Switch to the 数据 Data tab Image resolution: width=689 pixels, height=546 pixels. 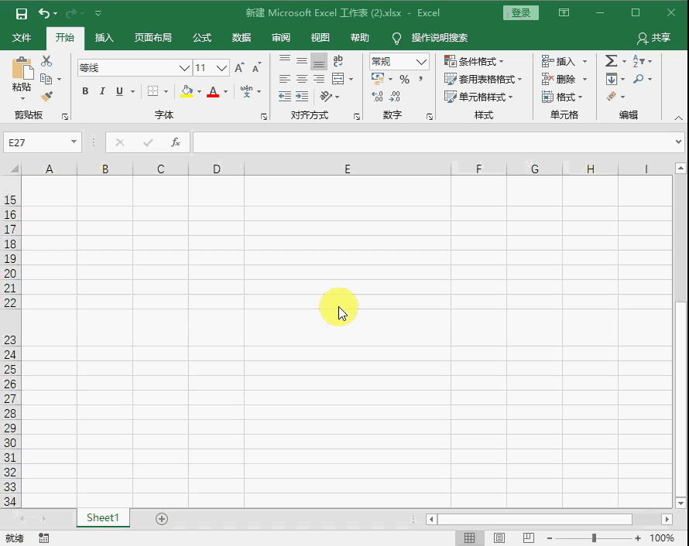coord(242,38)
